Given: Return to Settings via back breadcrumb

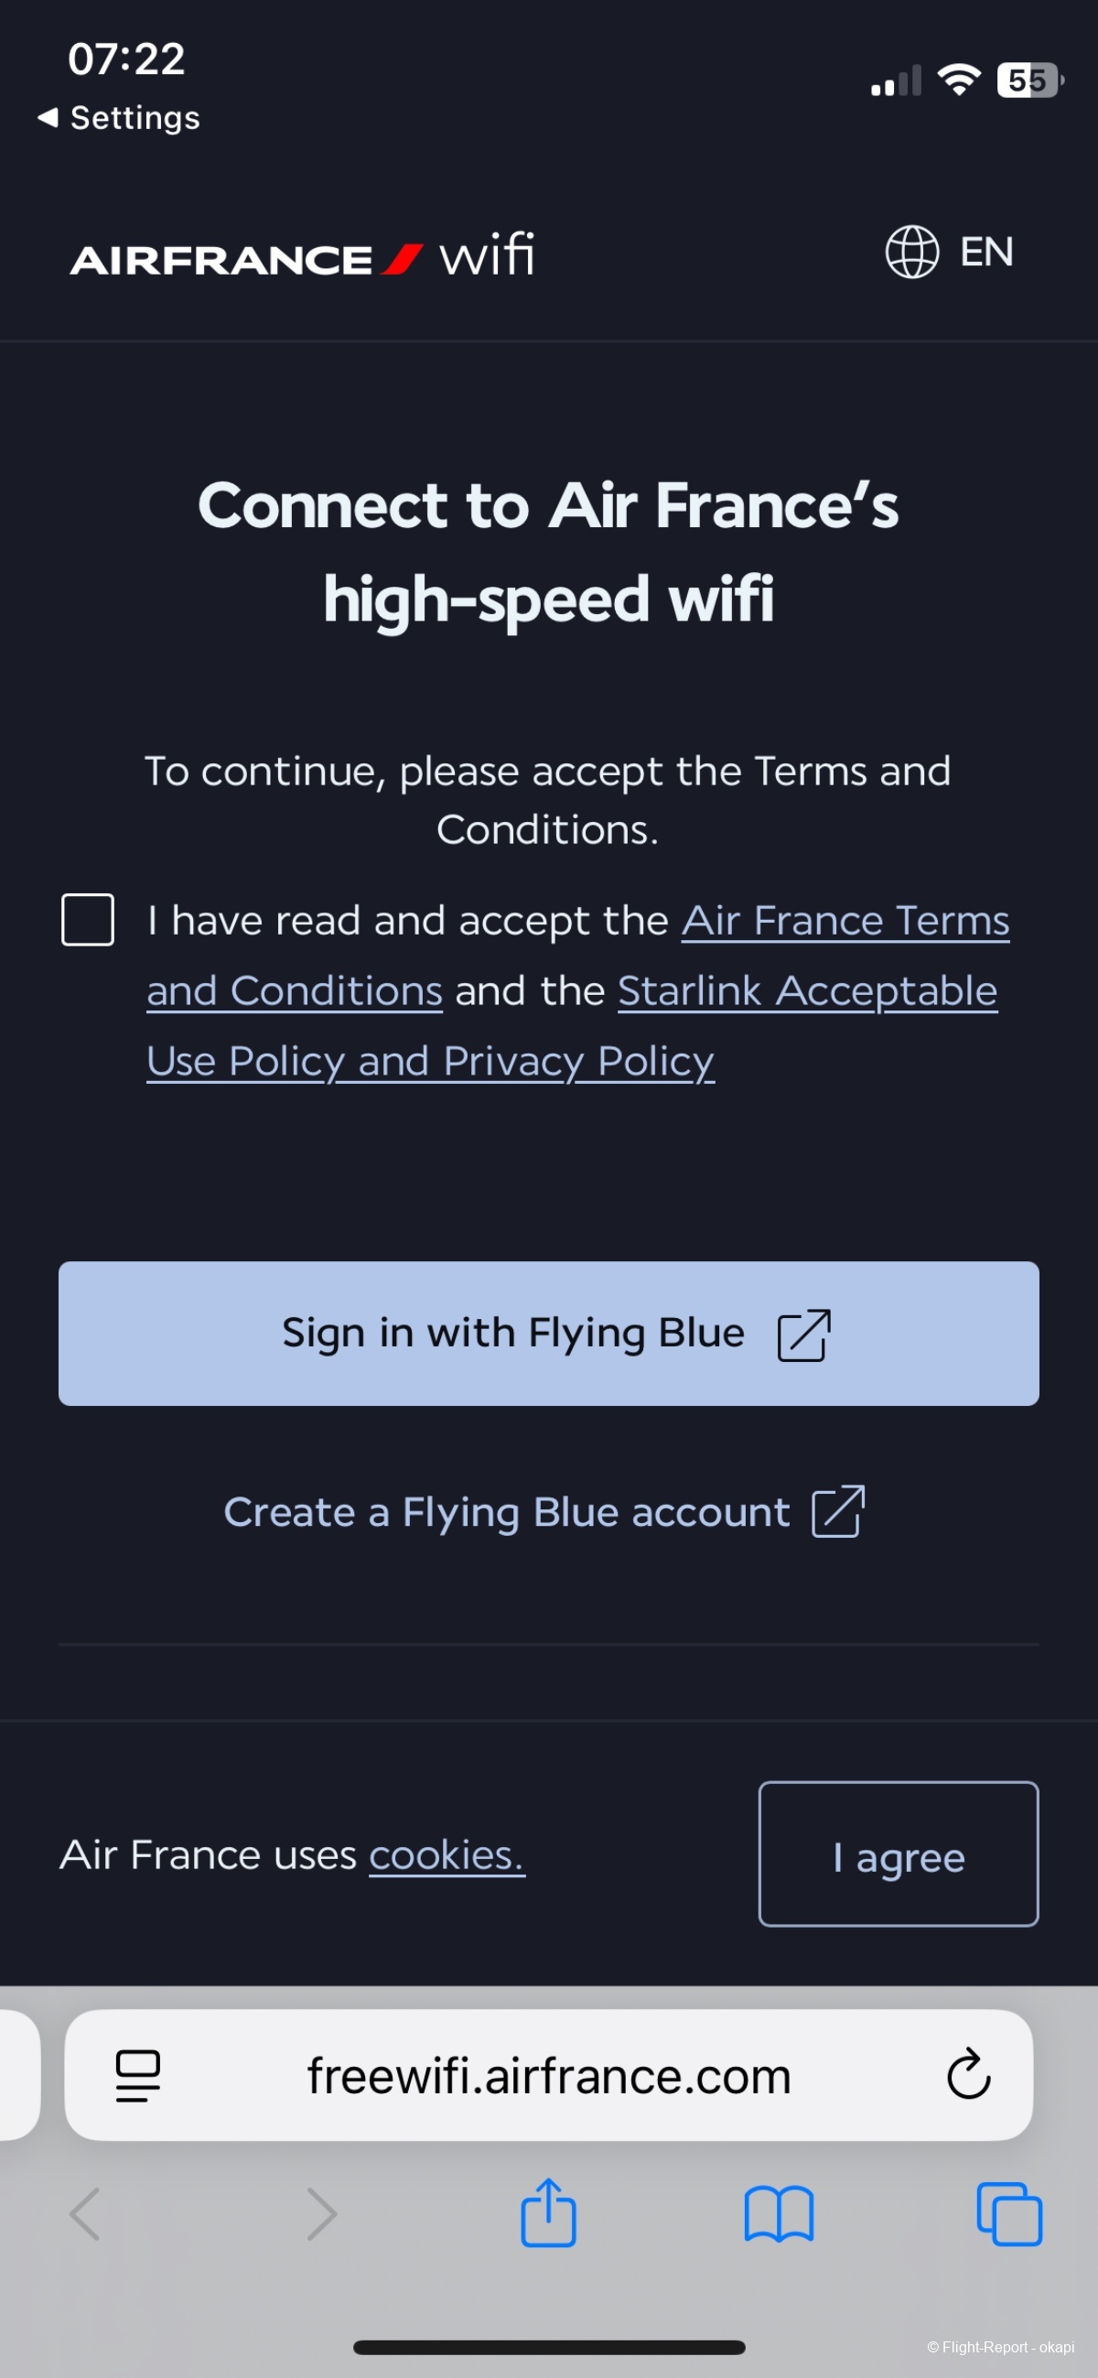Looking at the screenshot, I should [119, 118].
